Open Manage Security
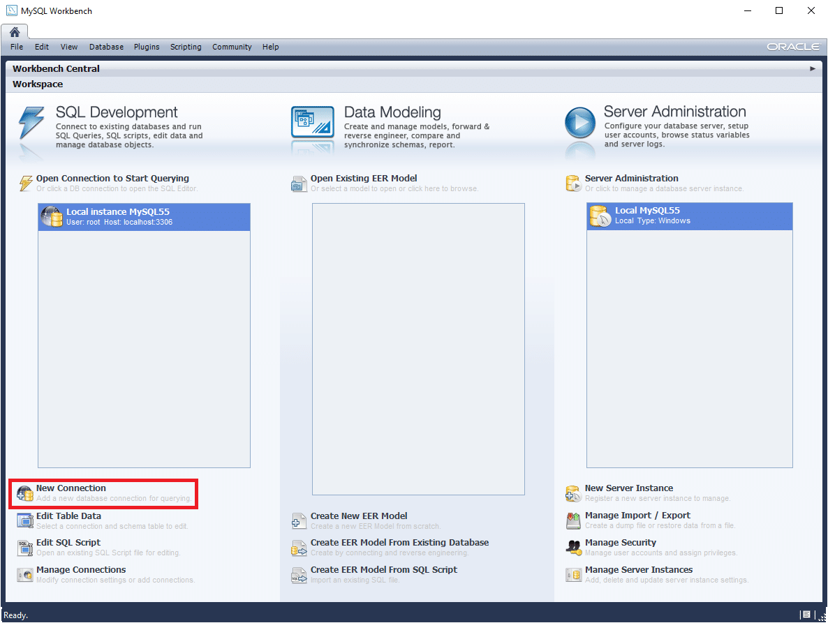 [x=621, y=542]
